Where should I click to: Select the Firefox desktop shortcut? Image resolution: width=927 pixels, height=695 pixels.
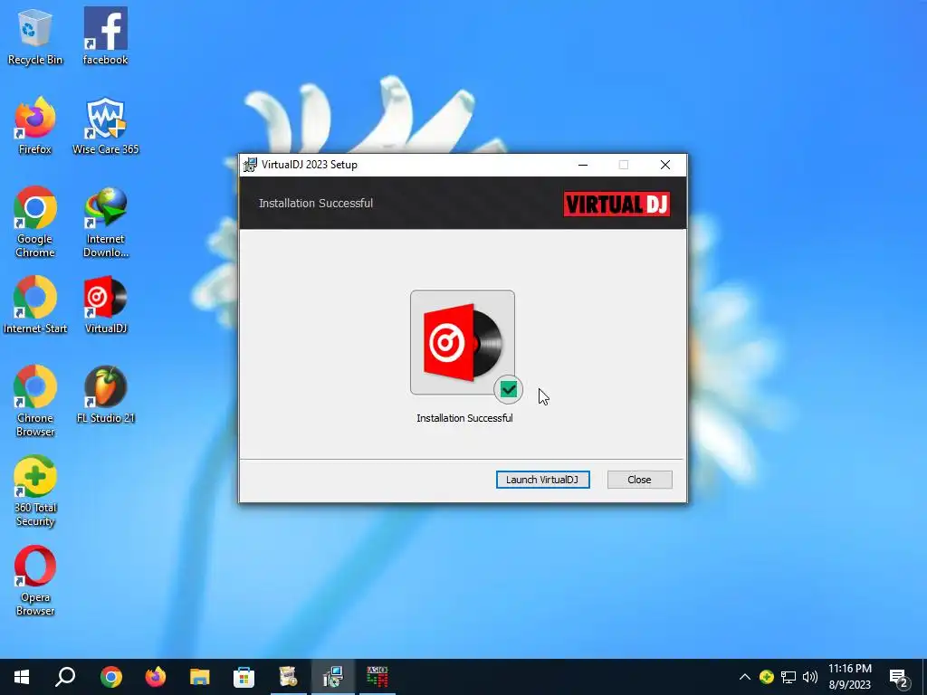tap(35, 127)
